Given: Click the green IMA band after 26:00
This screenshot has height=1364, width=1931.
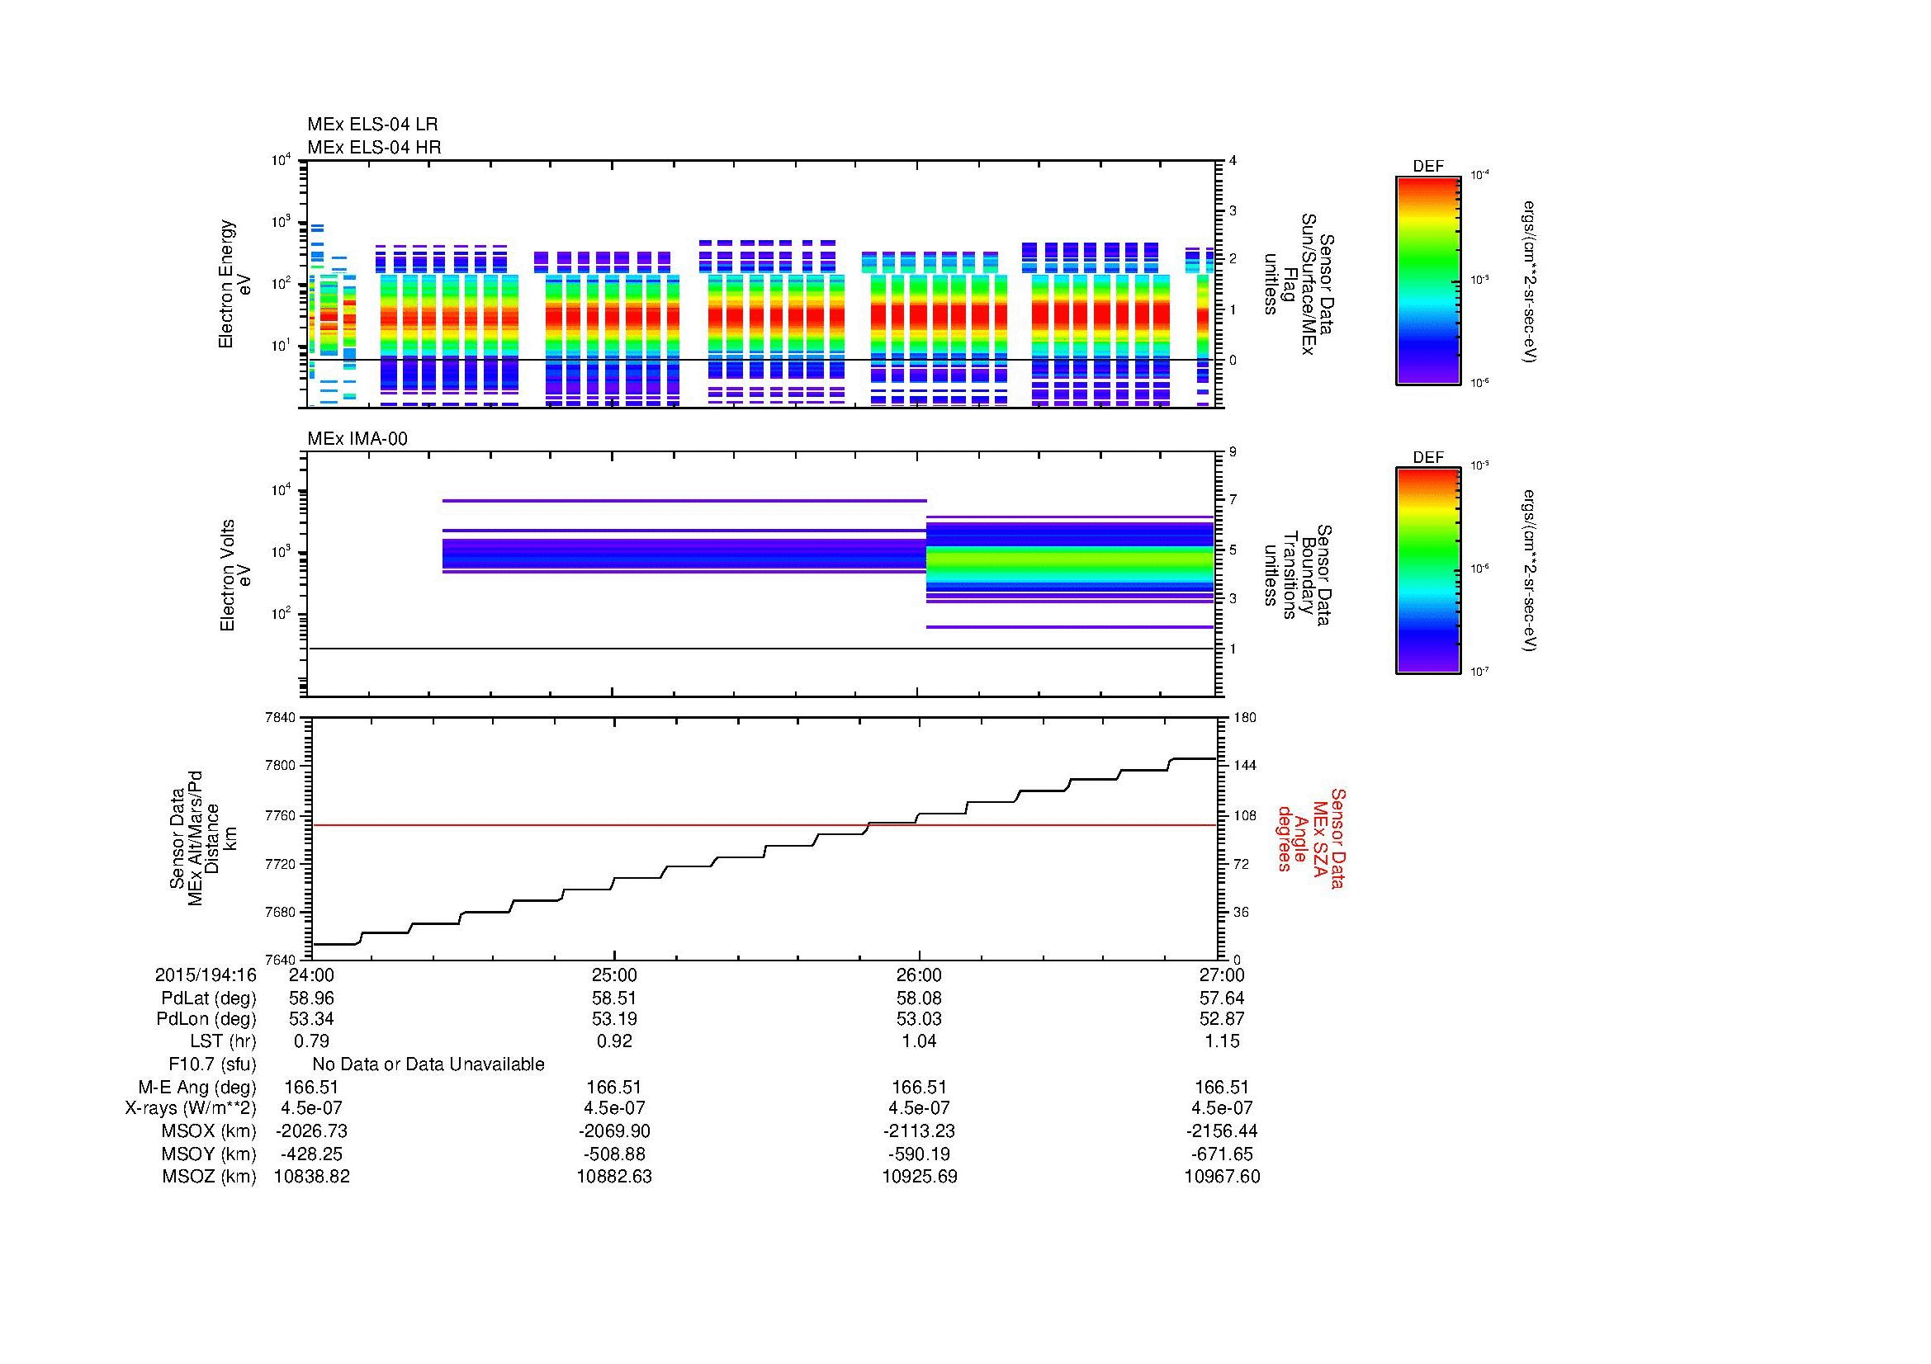Looking at the screenshot, I should [x=1070, y=563].
